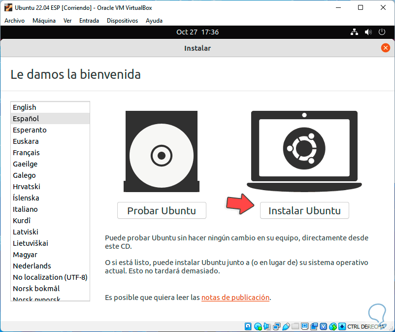Select Euskara in the language list
The height and width of the screenshot is (332, 395).
50,141
